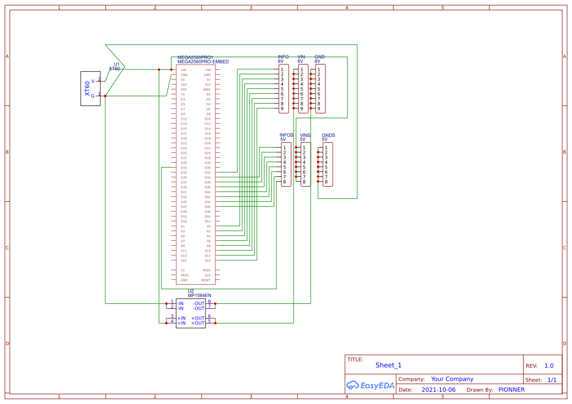This screenshot has height=404, width=572.
Task: Select the MP1584EN chip body
Action: pyautogui.click(x=190, y=313)
